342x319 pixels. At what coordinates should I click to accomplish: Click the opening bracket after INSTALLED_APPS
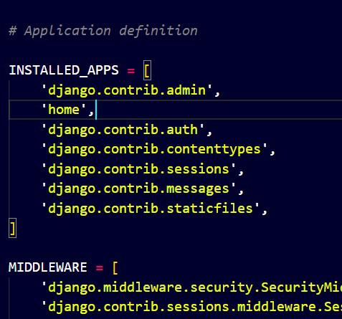[x=147, y=70]
